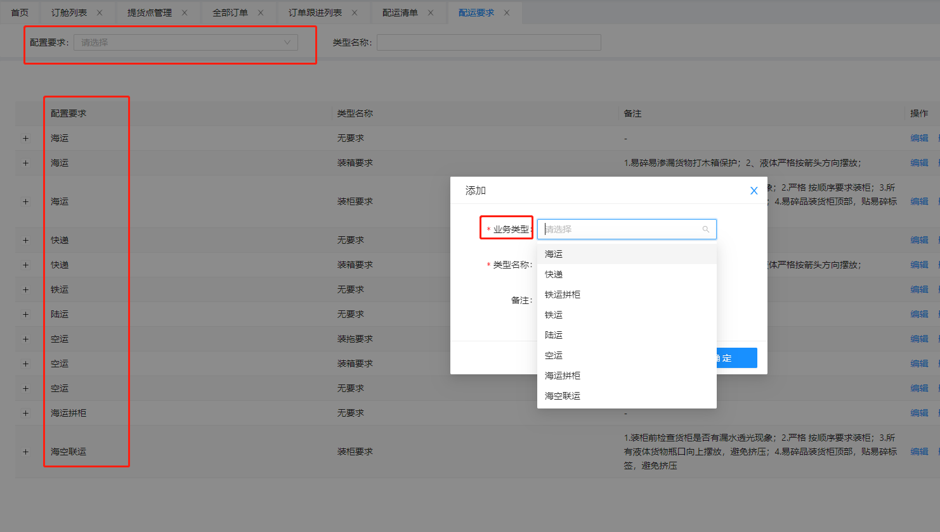Close the 提货点管理 tab using its X icon

[x=185, y=13]
